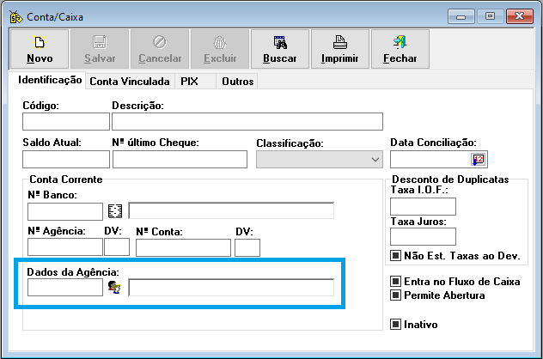Open the bank lookup icon beside Nº Banco
Image resolution: width=543 pixels, height=359 pixels.
(x=116, y=211)
